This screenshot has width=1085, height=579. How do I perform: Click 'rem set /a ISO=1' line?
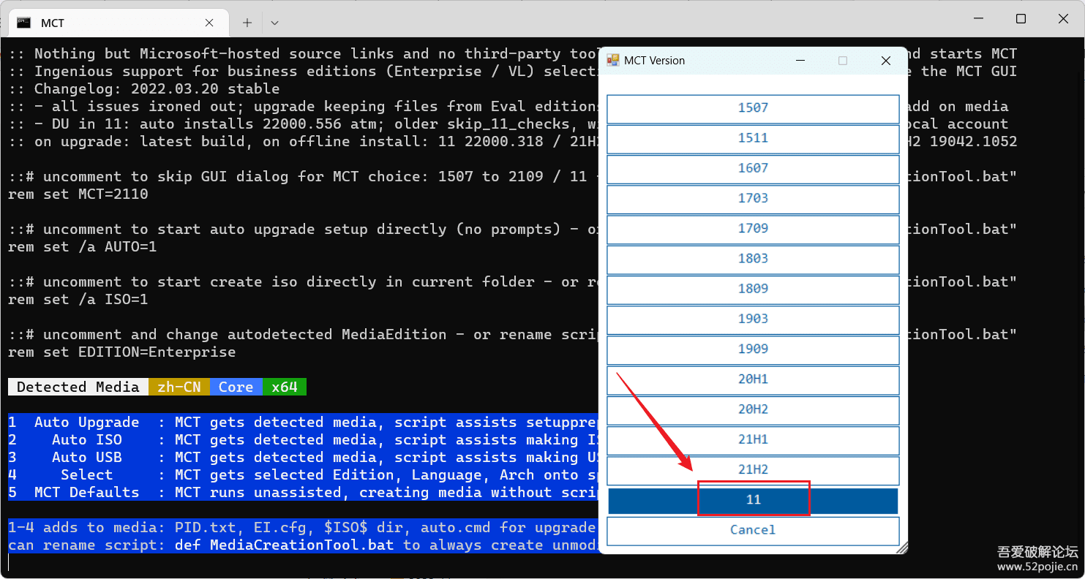click(x=78, y=300)
